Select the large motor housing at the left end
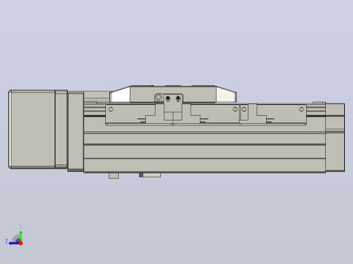The height and width of the screenshot is (264, 353). (32, 129)
